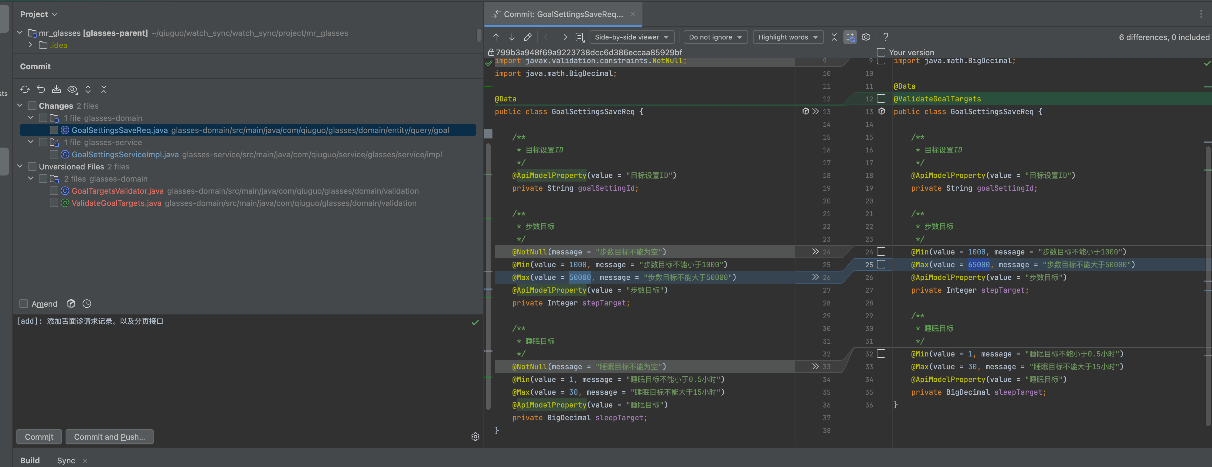
Task: Check the GoalSettingsSaveReq.java file checkbox
Action: [x=54, y=130]
